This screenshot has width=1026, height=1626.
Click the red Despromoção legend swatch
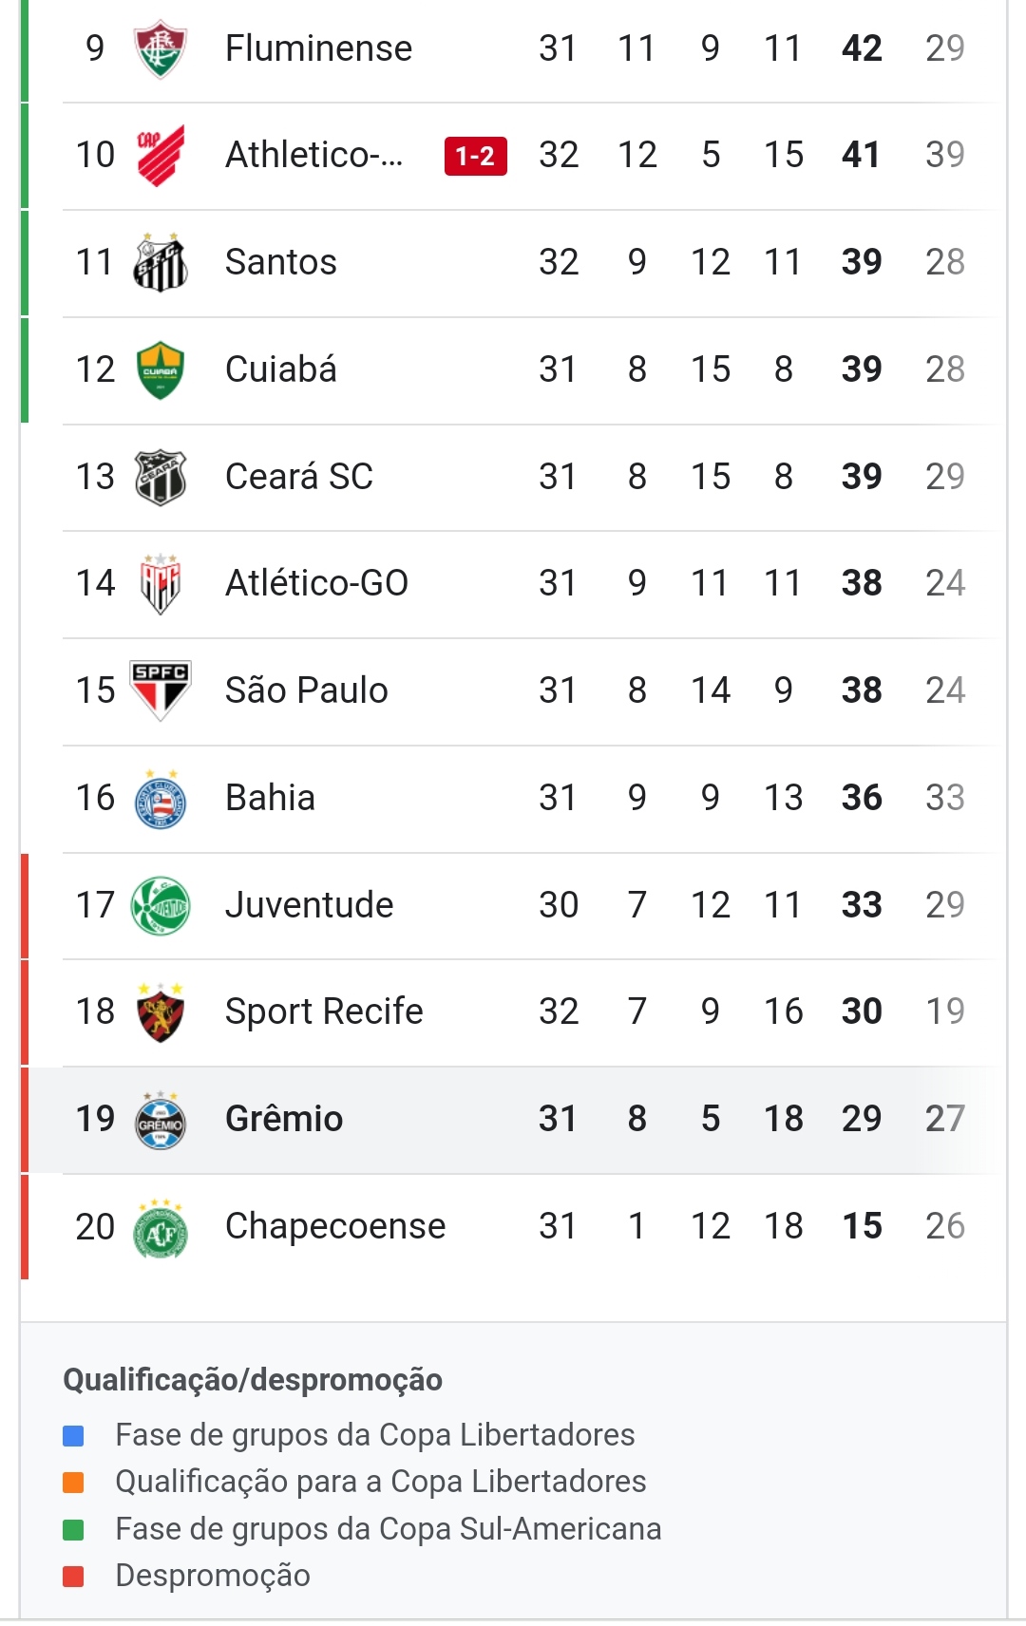pyautogui.click(x=73, y=1577)
